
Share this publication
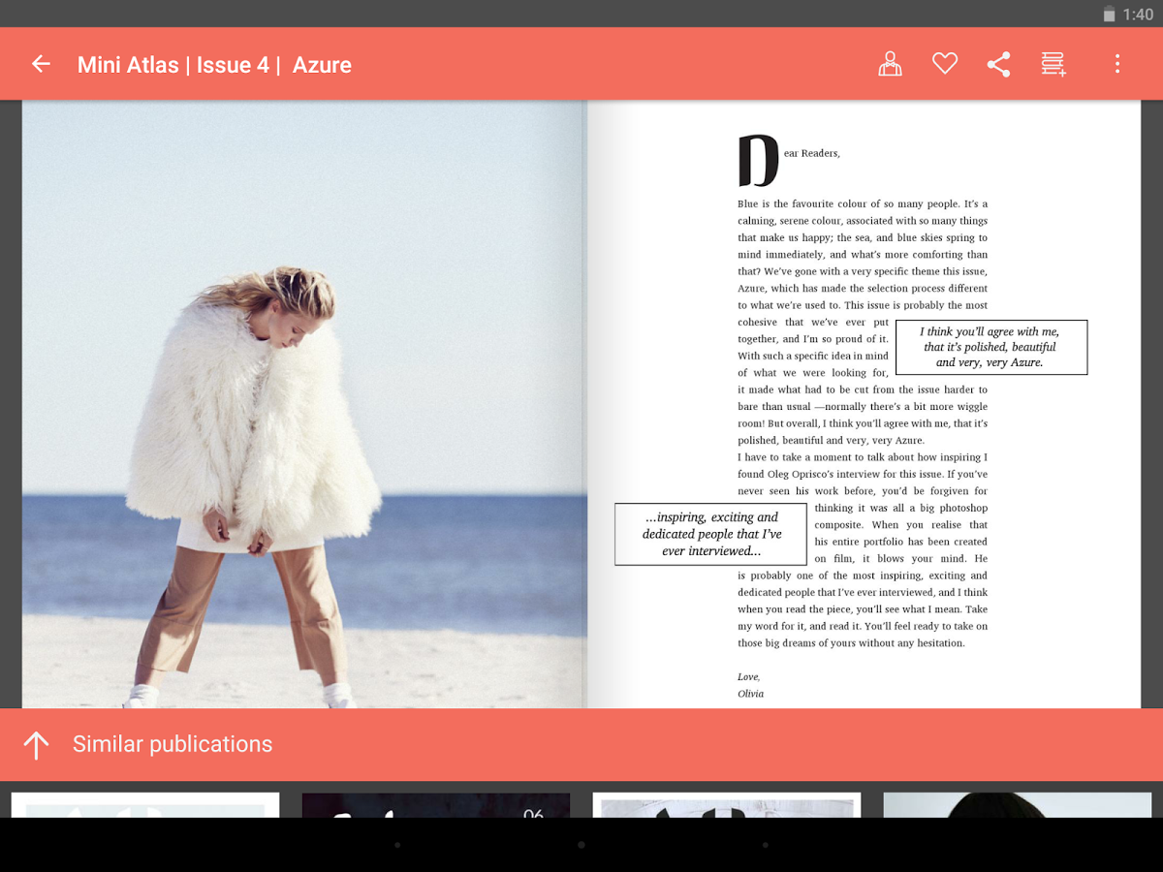(x=999, y=63)
